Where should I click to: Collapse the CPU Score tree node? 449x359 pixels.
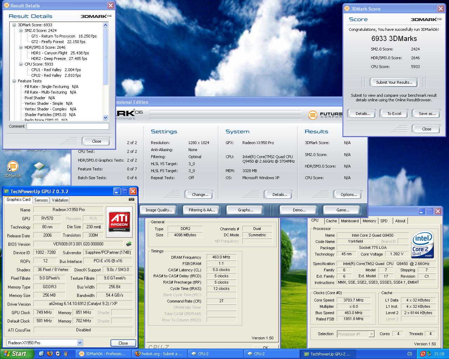[21, 64]
